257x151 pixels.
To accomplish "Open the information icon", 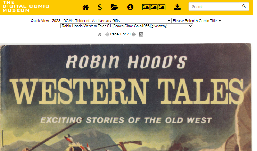I will pos(130,7).
